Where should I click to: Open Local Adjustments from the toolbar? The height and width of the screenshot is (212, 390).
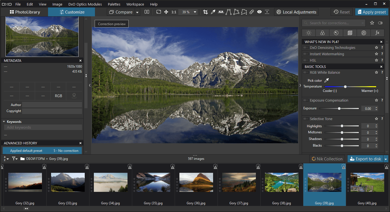[296, 12]
